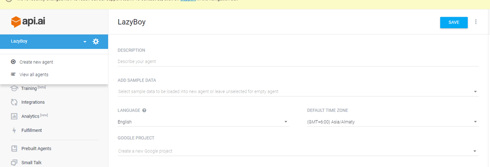
Task: Click the Fulfillment lightning bolt icon
Action: click(x=14, y=131)
